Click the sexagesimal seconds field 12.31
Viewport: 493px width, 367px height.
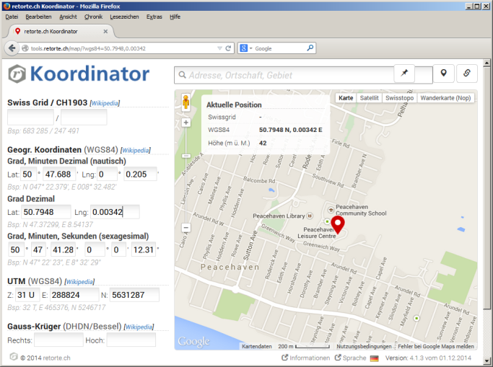coord(144,249)
